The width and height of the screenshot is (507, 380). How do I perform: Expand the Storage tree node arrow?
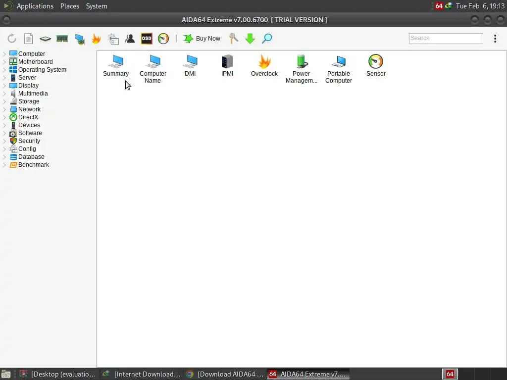pos(4,101)
